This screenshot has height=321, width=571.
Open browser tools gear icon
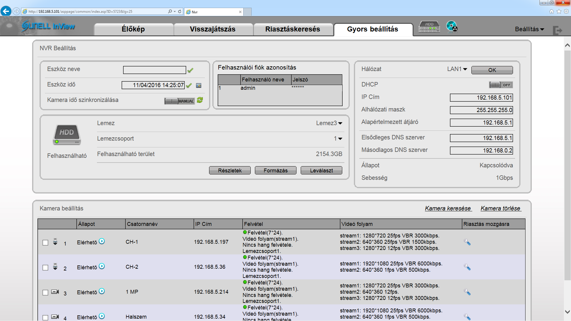pyautogui.click(x=566, y=11)
